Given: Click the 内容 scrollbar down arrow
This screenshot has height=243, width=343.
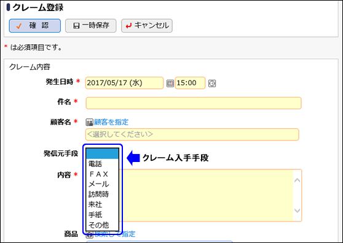Looking at the screenshot, I should click(297, 210).
